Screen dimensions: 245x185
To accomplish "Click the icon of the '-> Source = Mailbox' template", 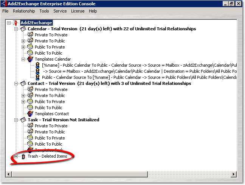I will coord(37,71).
